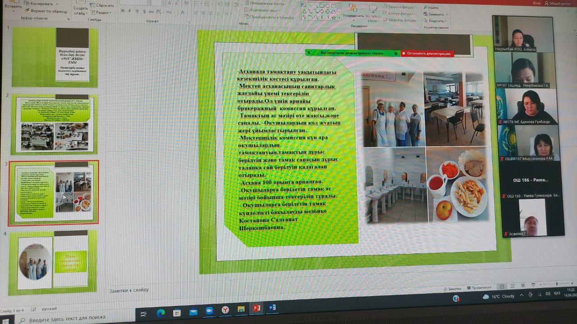Open the Выделить dropdown menu

436,21
